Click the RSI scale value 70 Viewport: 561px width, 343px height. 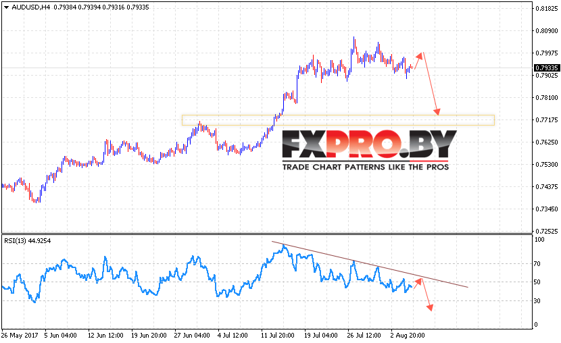[537, 264]
